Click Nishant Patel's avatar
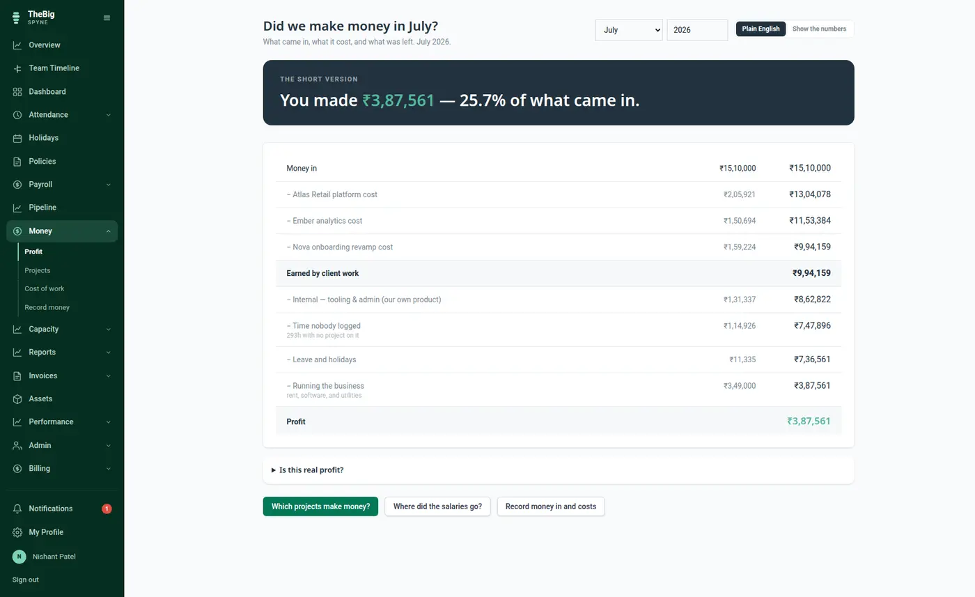Viewport: 975px width, 597px height. [19, 557]
